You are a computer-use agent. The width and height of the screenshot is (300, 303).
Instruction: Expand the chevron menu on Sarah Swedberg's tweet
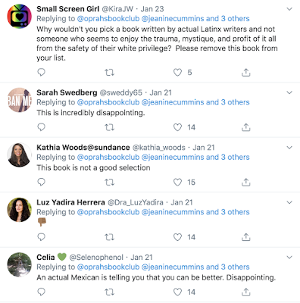click(289, 92)
